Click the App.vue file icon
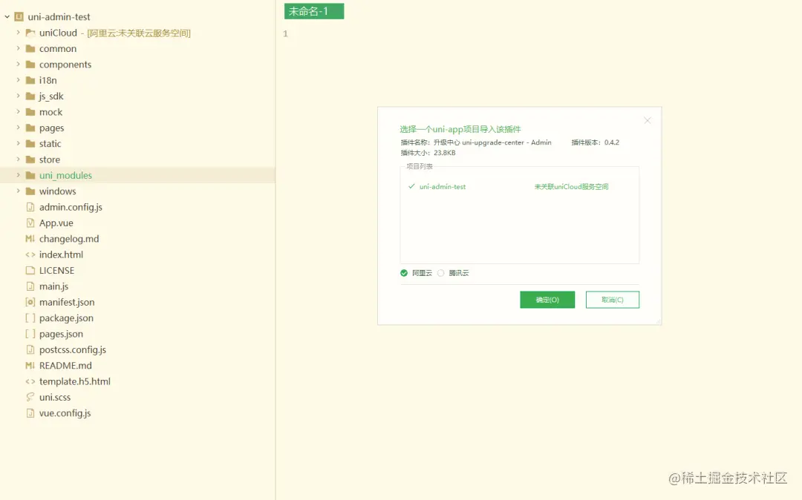The image size is (802, 500). [30, 223]
